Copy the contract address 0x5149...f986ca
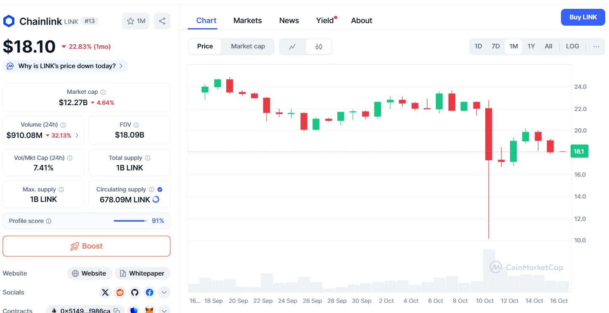Viewport: 609px width, 313px height. [x=117, y=311]
